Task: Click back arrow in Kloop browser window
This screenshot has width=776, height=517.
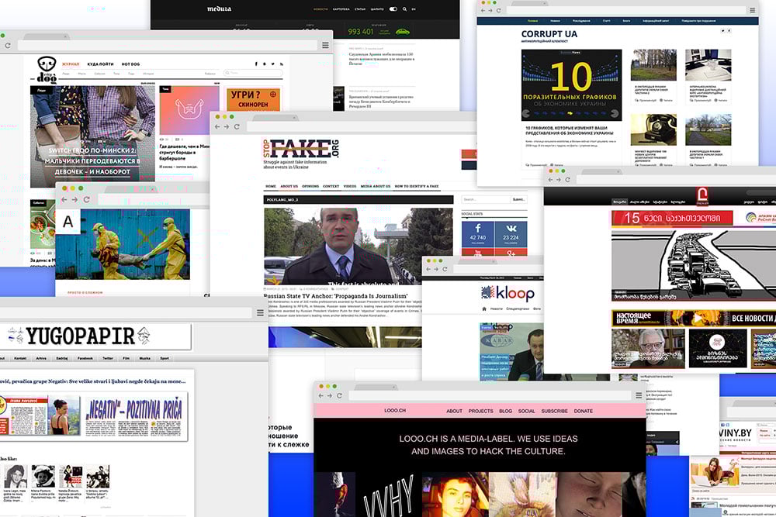Action: coord(428,270)
